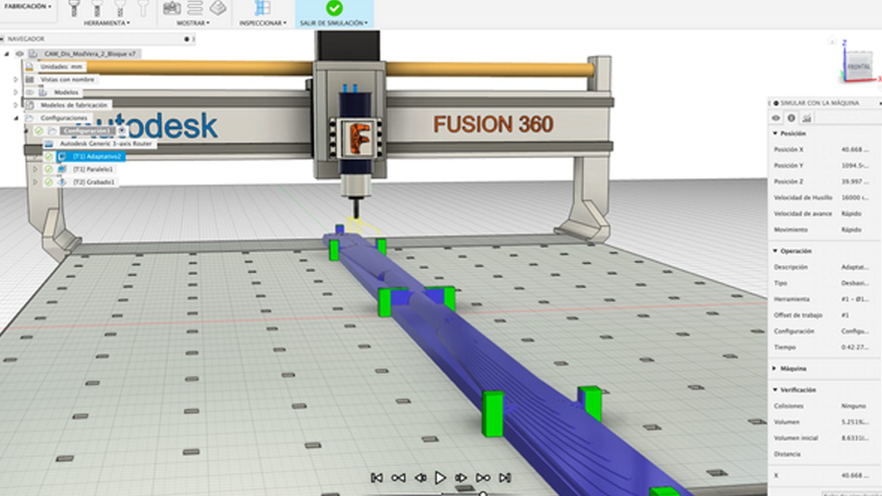Viewport: 882px width, 496px height.
Task: Toggle visibility eye of CAM_Dis_ModVera_2_Bloque
Action: point(20,53)
